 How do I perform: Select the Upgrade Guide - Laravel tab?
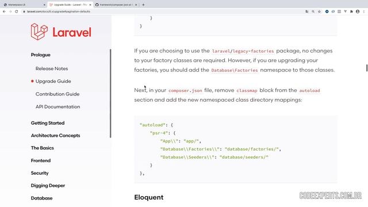point(70,5)
